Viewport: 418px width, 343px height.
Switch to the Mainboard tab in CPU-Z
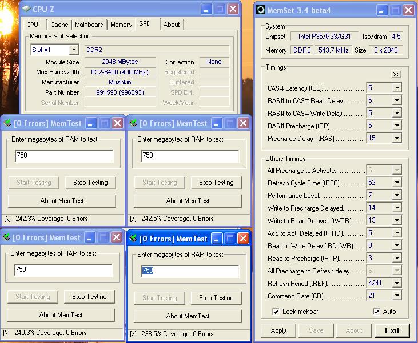pyautogui.click(x=89, y=25)
